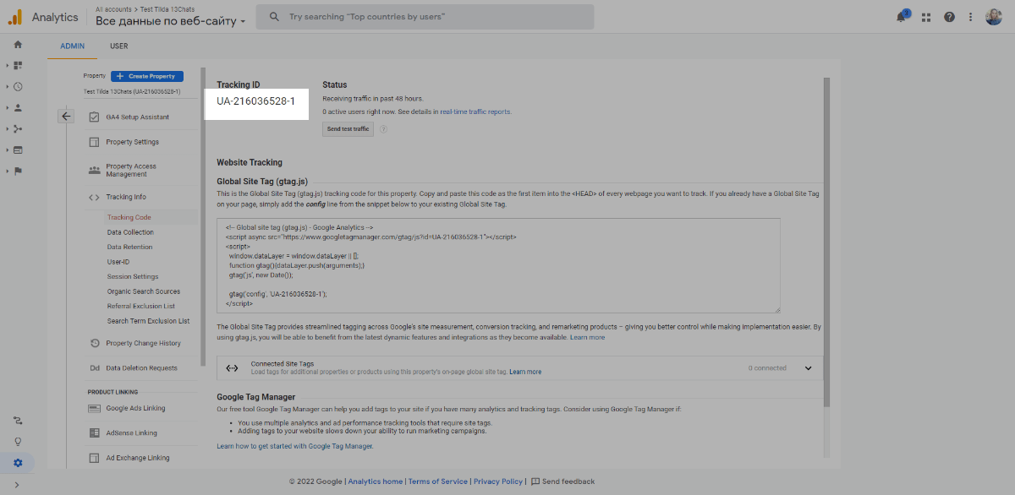Click the help question mark icon
The width and height of the screenshot is (1015, 495).
(949, 17)
